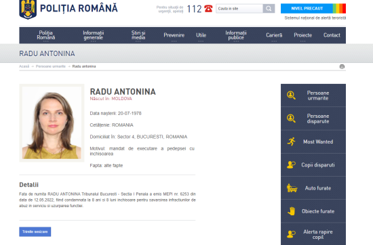Click the Persoane urmarite breadcrumb link
This screenshot has width=373, height=245.
(51, 66)
